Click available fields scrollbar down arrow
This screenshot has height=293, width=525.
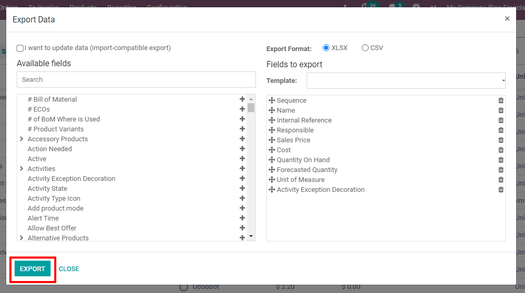click(x=251, y=236)
